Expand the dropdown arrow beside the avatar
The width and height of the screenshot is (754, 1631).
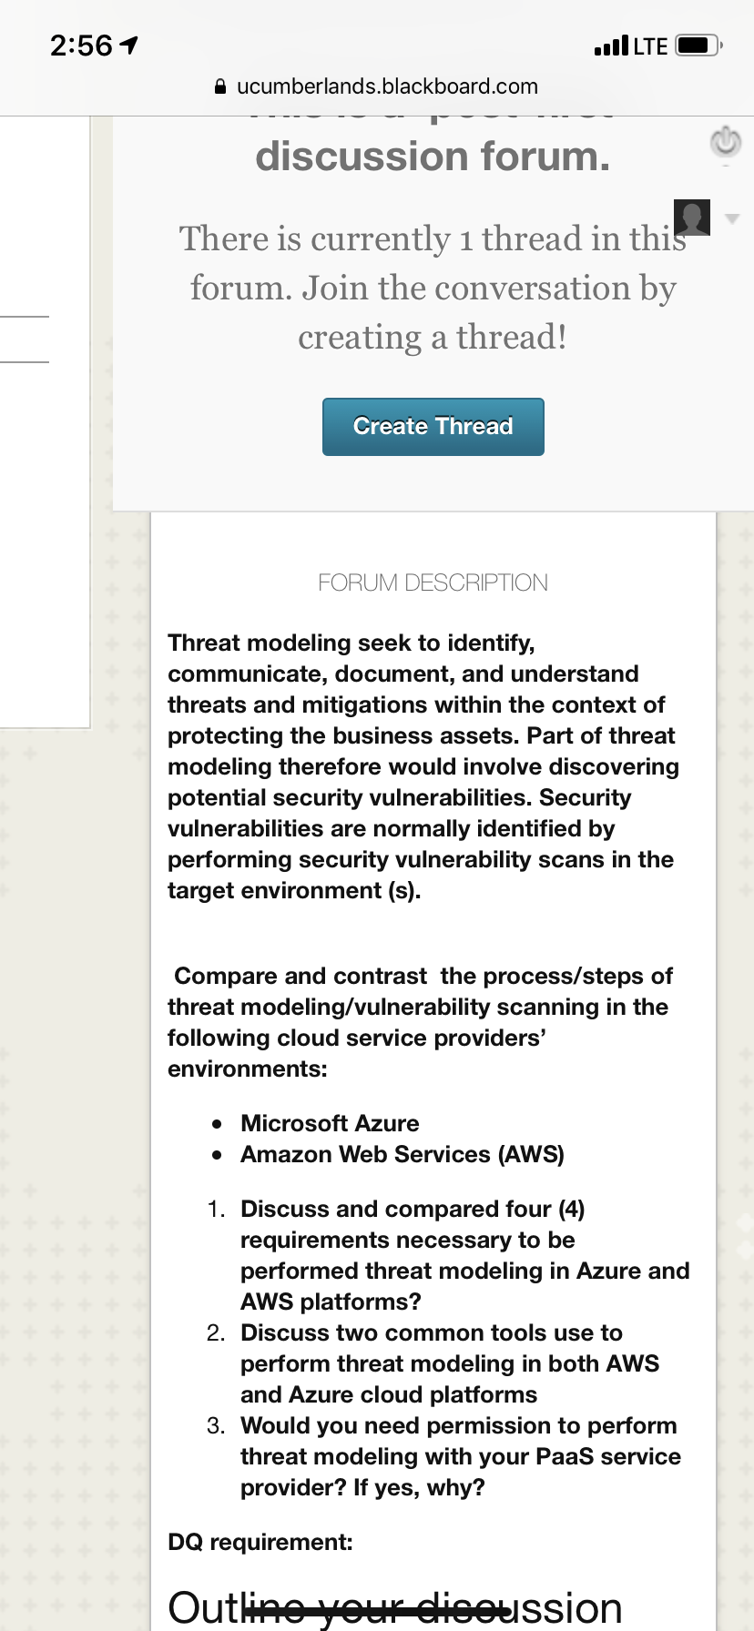click(732, 218)
